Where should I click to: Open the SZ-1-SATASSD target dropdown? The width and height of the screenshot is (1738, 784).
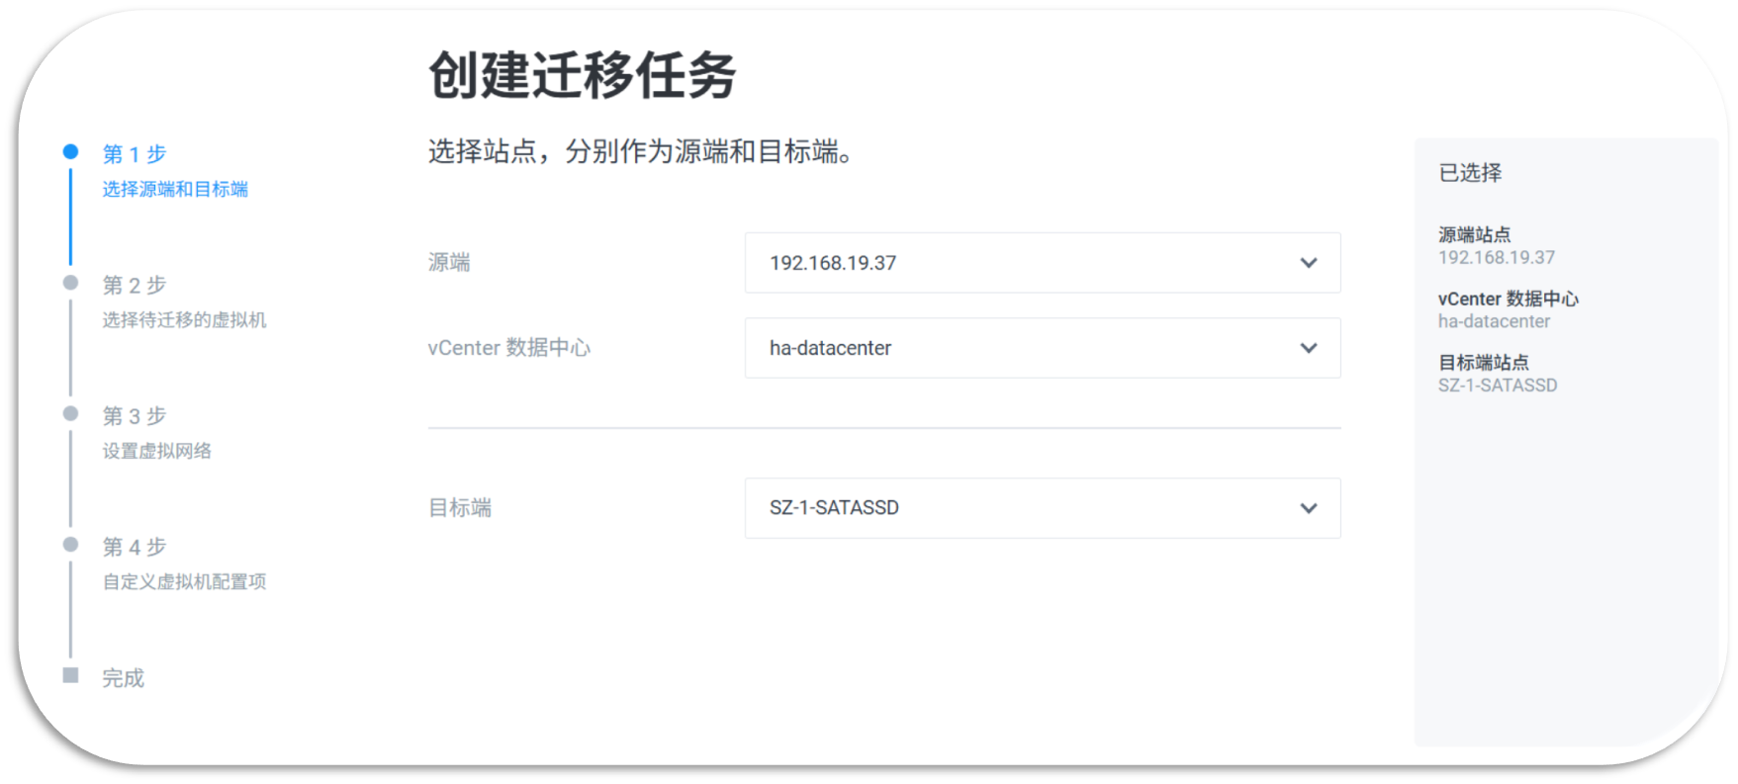(1041, 508)
